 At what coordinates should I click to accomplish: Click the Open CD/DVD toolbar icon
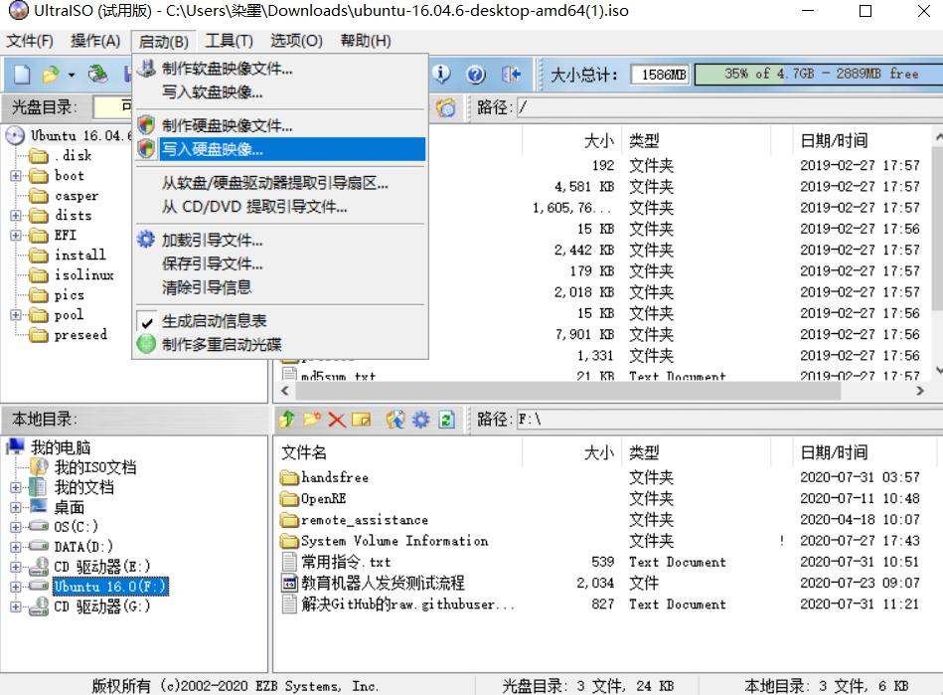(x=97, y=74)
